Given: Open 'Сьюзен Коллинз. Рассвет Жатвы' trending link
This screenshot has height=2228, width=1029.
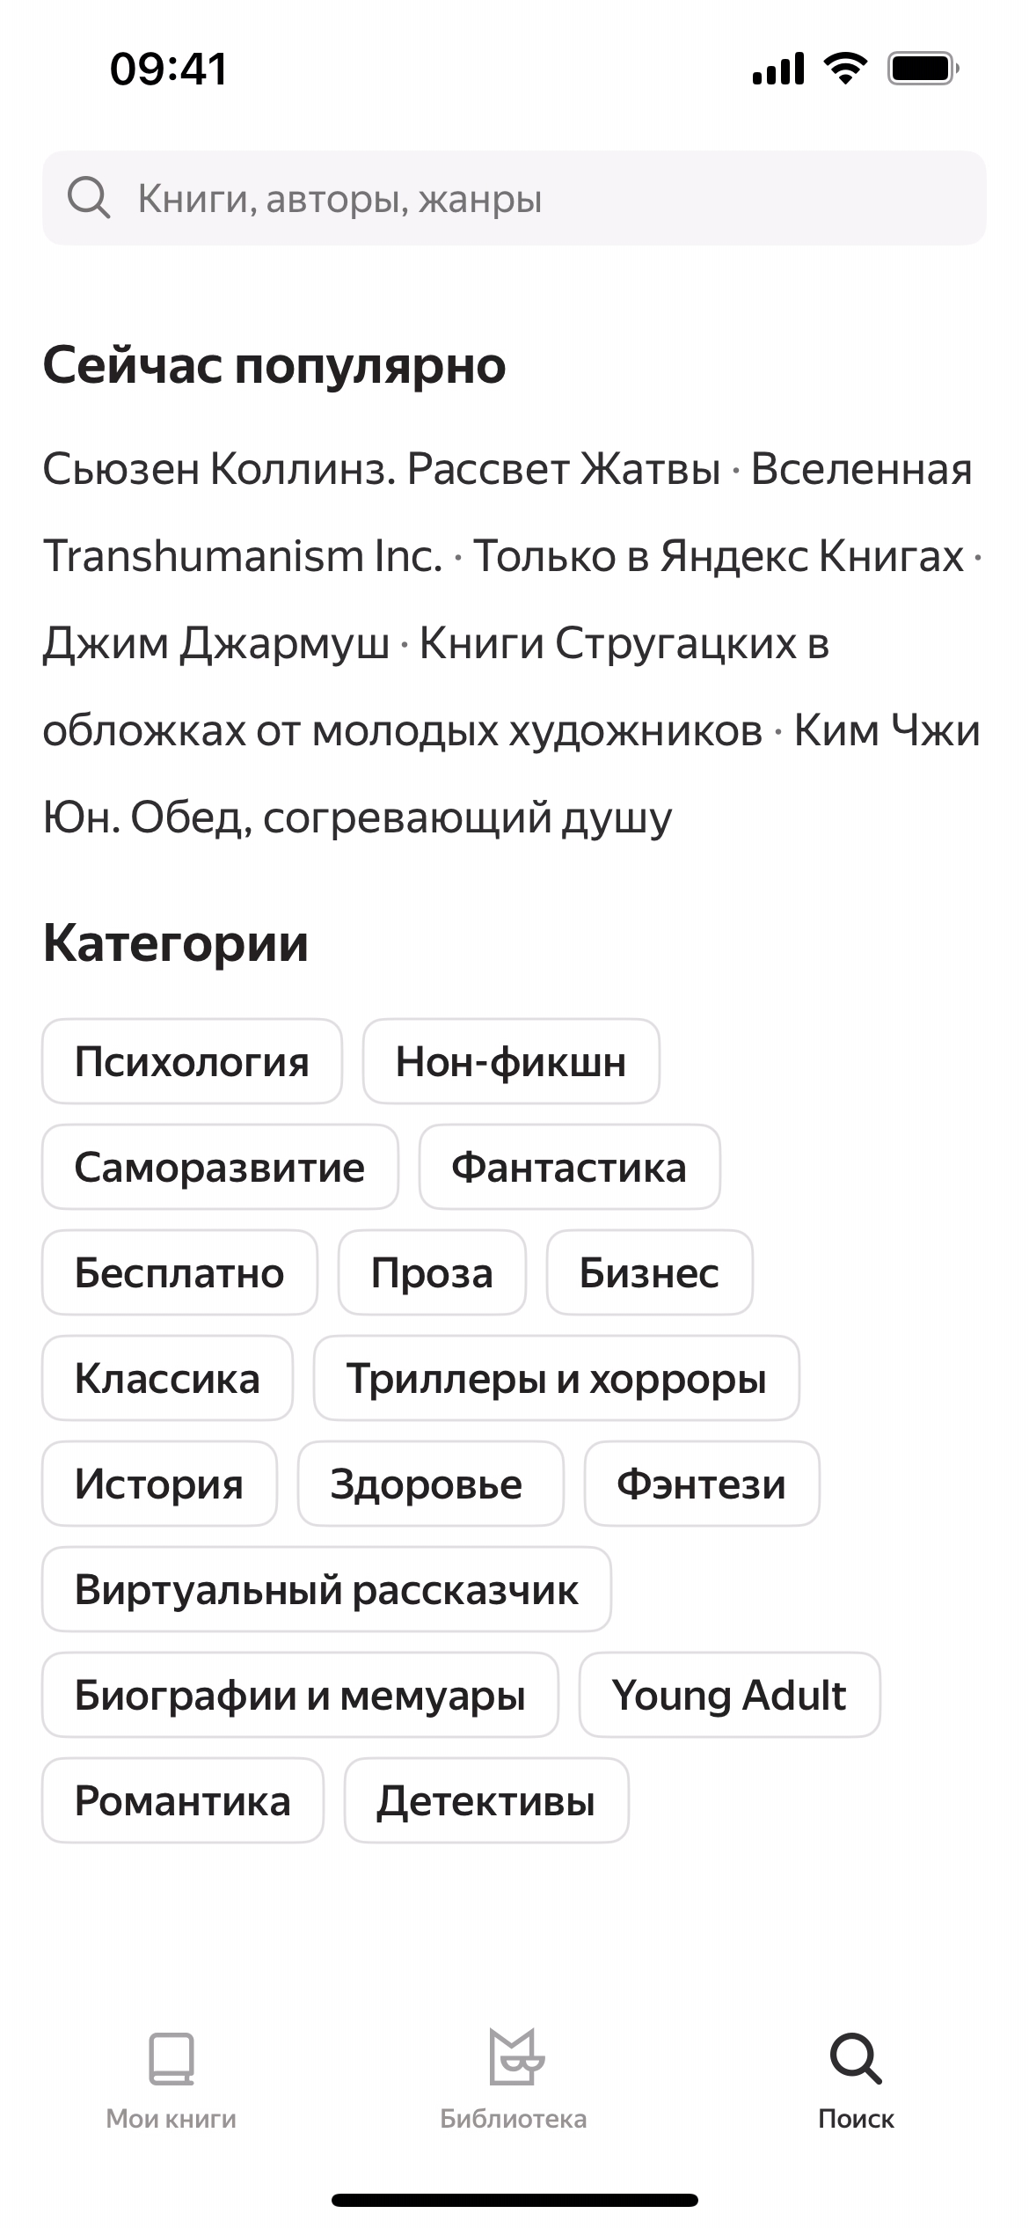Looking at the screenshot, I should [x=381, y=469].
